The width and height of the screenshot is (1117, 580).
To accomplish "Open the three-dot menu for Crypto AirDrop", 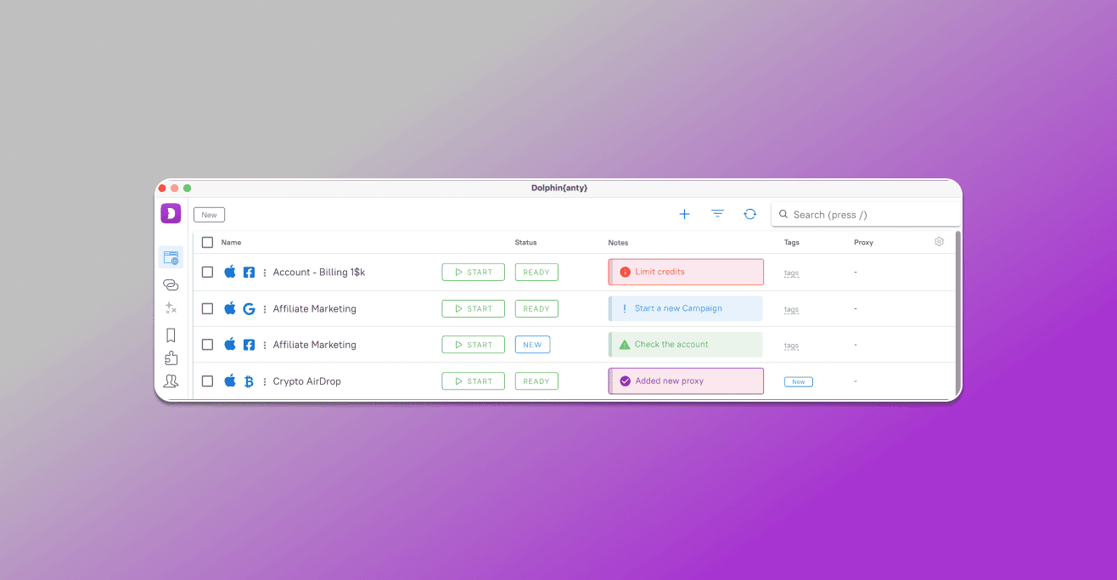I will pyautogui.click(x=265, y=381).
